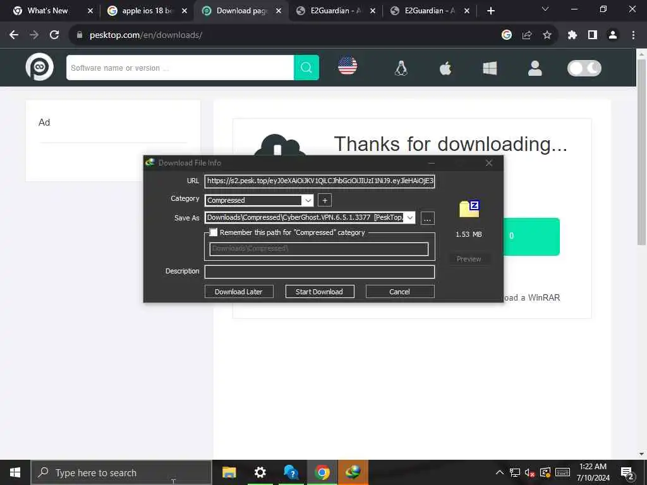
Task: Toggle the dark mode switch on Pesktop
Action: click(584, 68)
